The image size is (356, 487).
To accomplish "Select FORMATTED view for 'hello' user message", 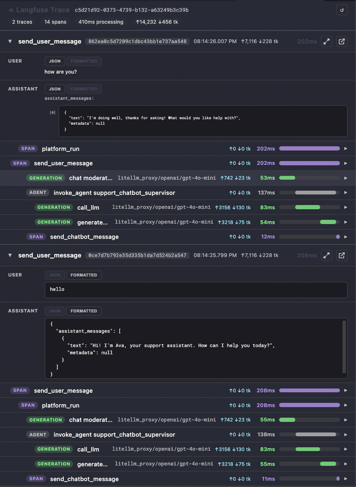I will tap(84, 275).
